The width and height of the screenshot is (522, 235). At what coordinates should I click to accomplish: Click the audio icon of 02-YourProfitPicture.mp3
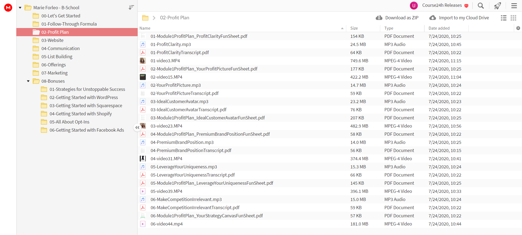tap(143, 85)
